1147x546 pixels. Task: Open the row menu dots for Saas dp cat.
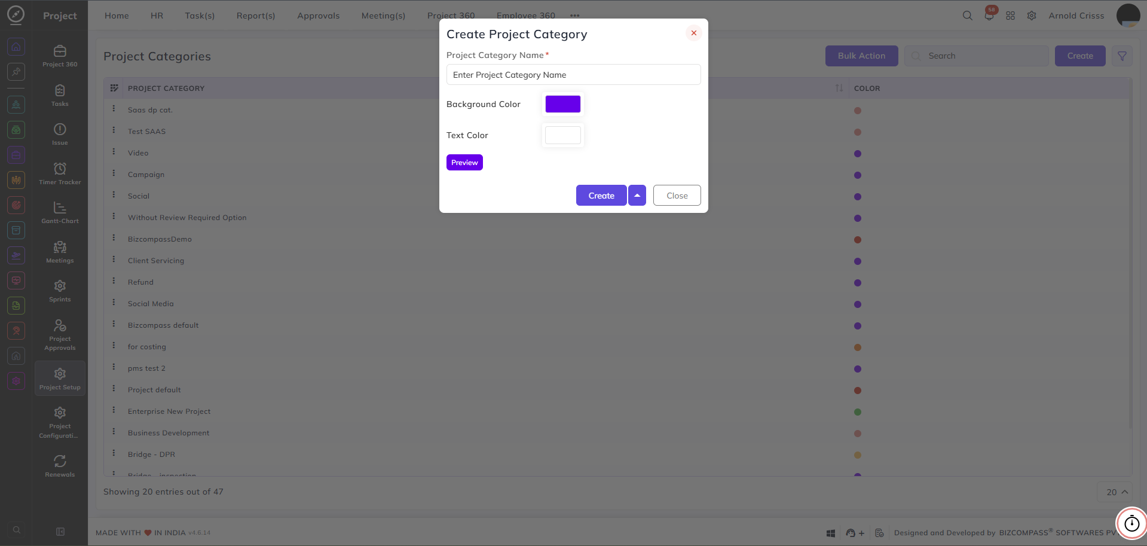click(x=114, y=109)
